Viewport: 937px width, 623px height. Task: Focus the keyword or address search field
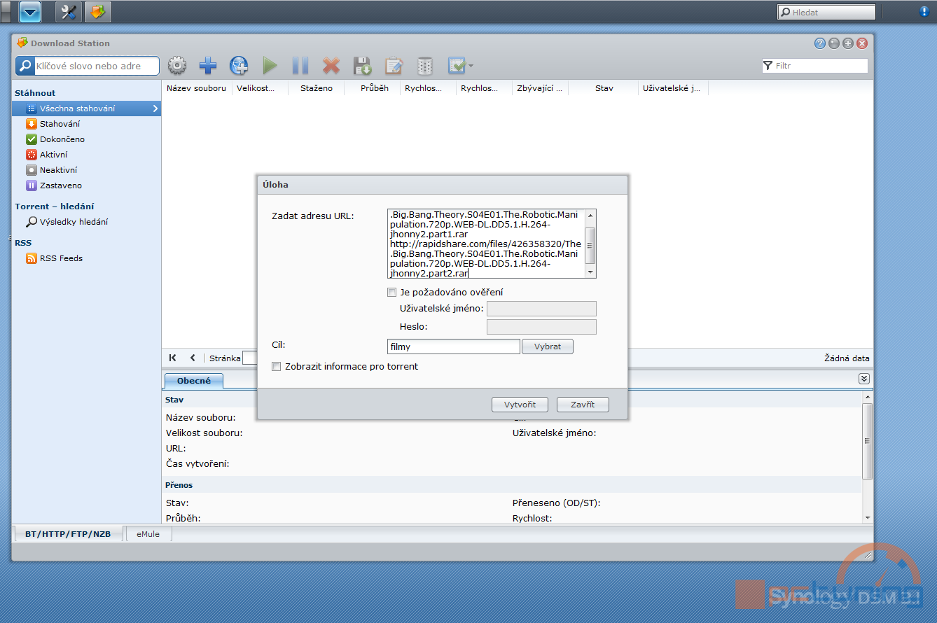pyautogui.click(x=96, y=66)
